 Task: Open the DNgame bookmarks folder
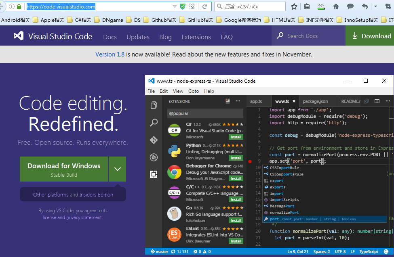pos(109,20)
